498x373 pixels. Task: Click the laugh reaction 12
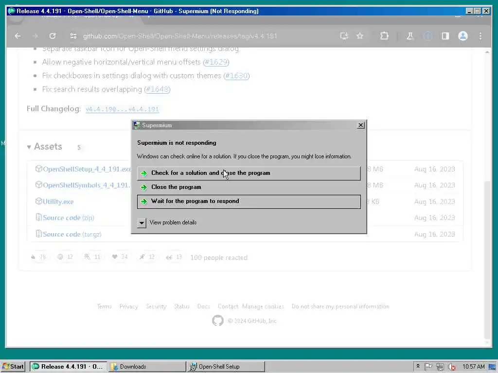coord(66,257)
